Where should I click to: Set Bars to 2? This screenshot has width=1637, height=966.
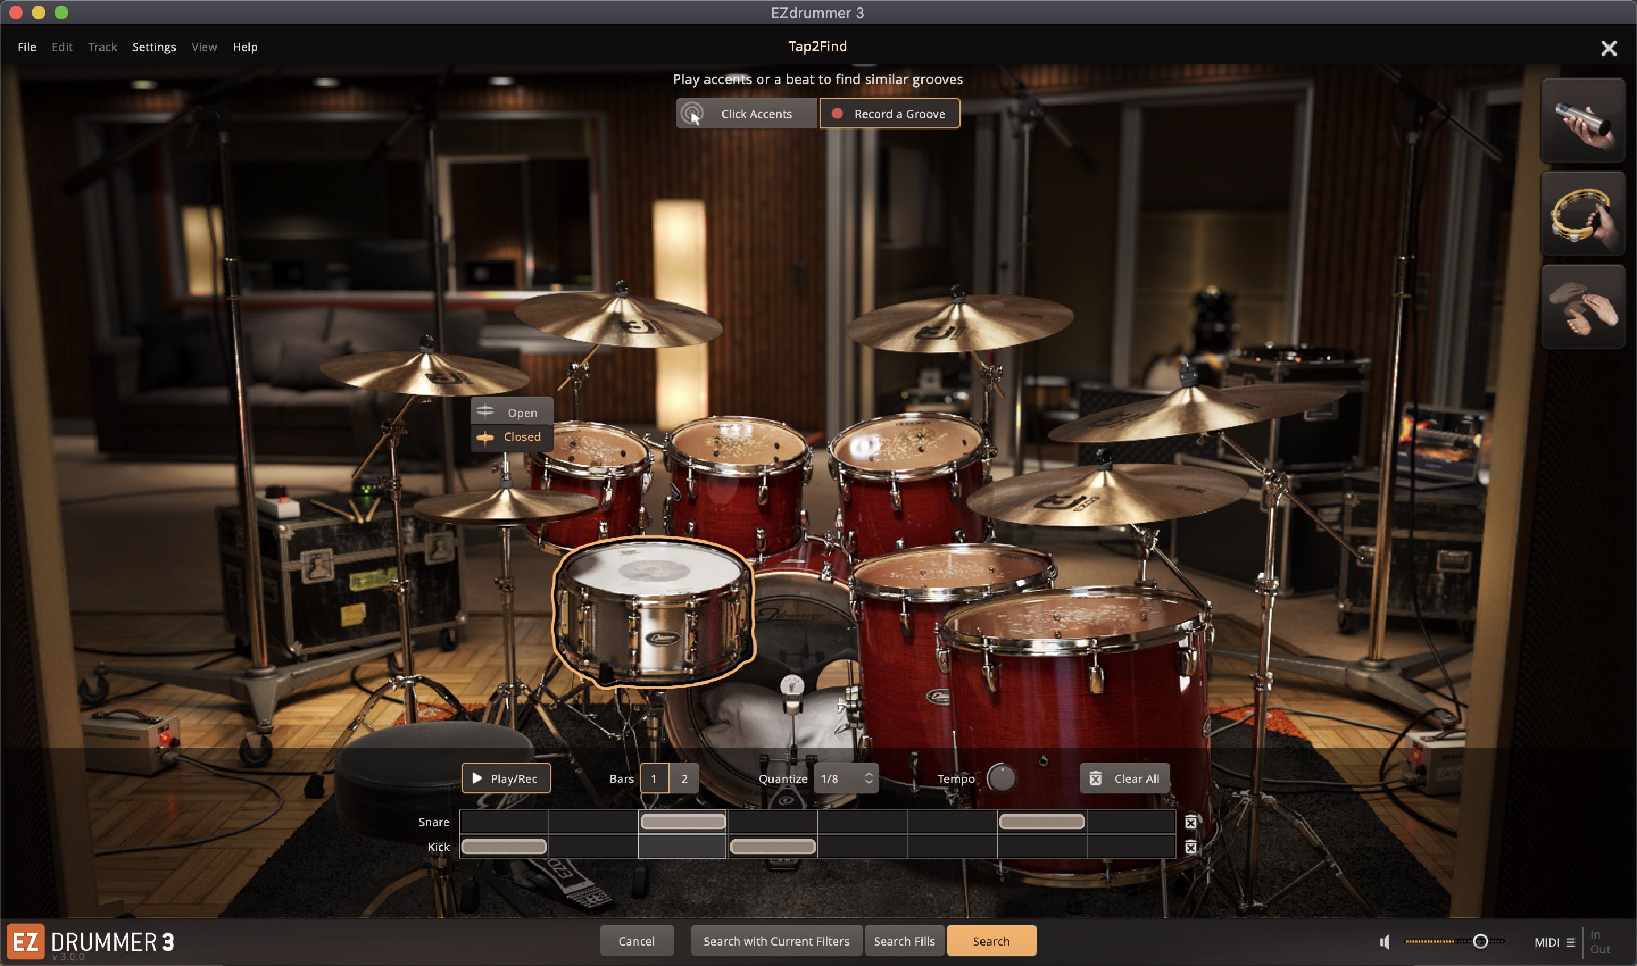point(684,778)
